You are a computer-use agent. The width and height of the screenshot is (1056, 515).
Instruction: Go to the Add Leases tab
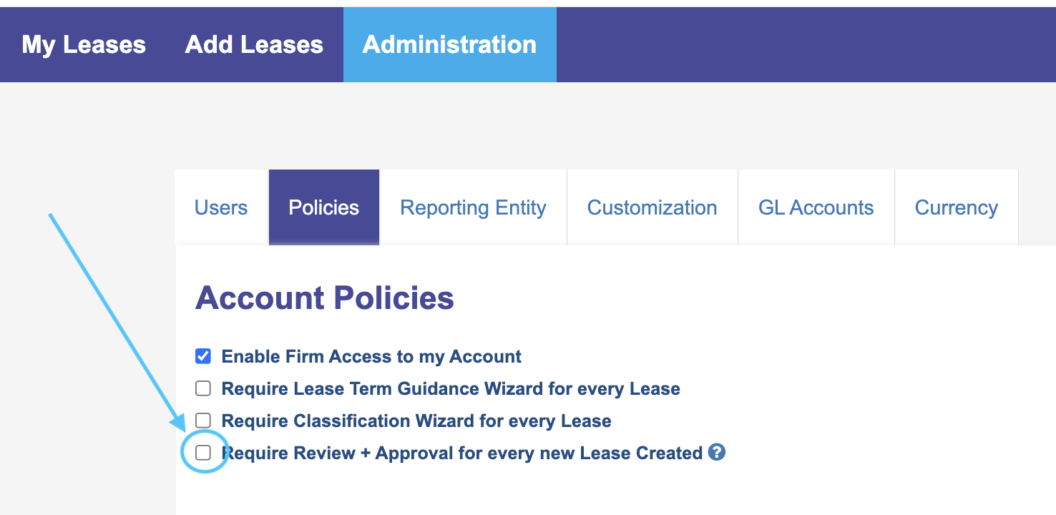[254, 44]
